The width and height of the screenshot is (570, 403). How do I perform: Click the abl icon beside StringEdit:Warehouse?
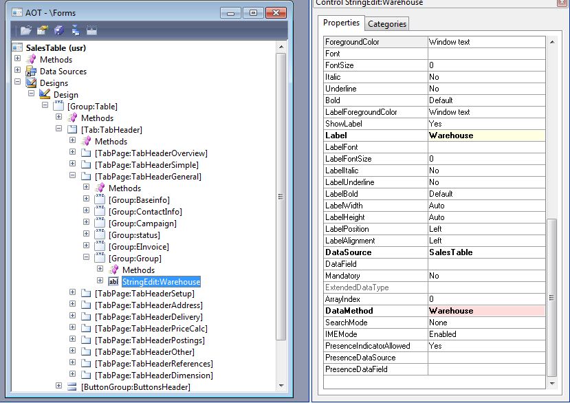[113, 281]
